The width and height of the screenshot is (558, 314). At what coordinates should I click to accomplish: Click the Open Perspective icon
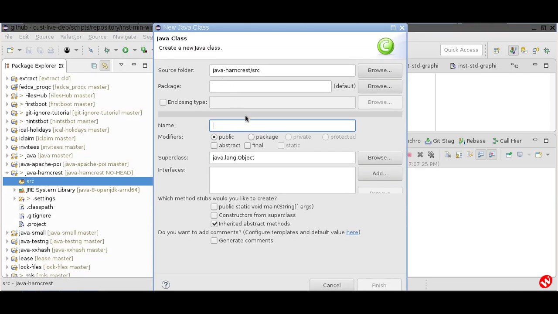(497, 51)
